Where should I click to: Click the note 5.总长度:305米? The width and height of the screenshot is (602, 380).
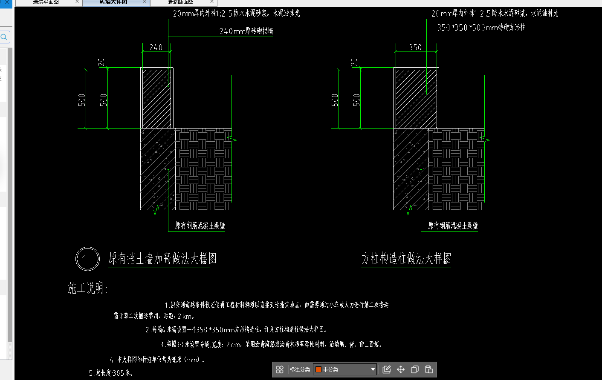coord(111,373)
